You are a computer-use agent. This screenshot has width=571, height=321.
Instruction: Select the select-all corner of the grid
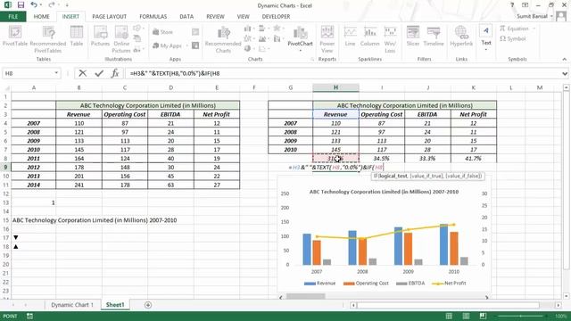(6, 87)
